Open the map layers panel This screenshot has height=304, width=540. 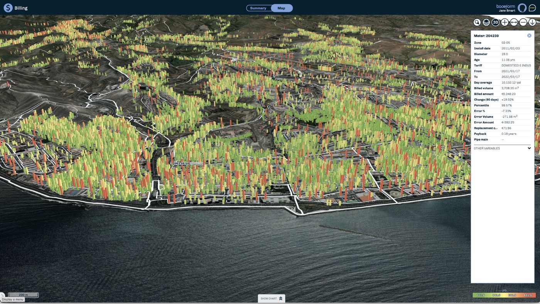(x=486, y=22)
